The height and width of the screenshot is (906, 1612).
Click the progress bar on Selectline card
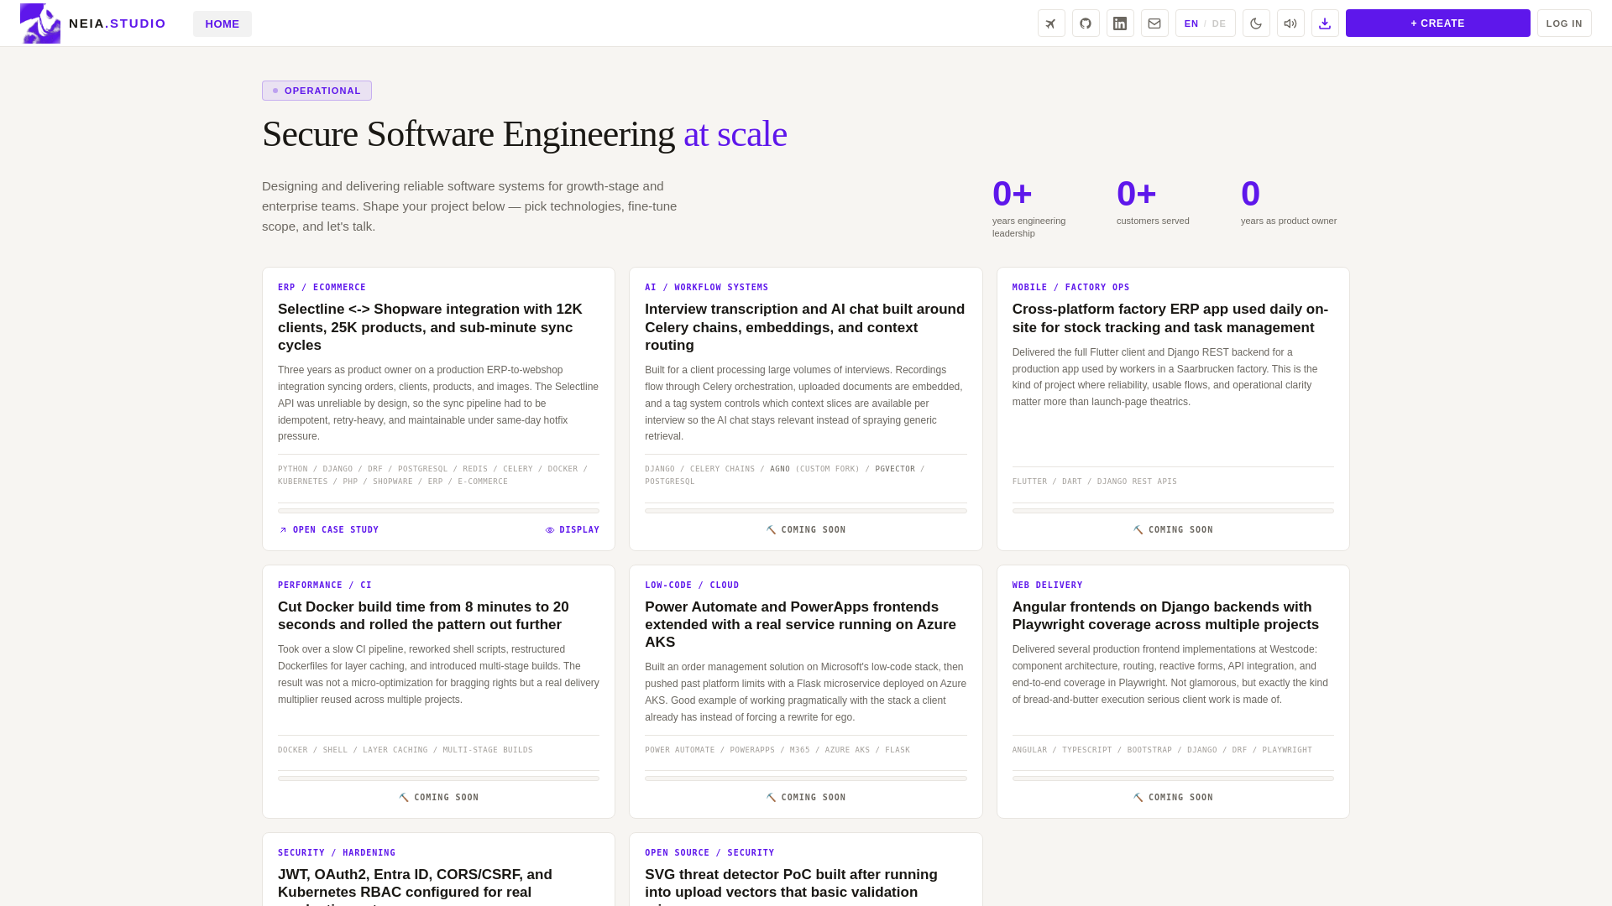pyautogui.click(x=438, y=511)
